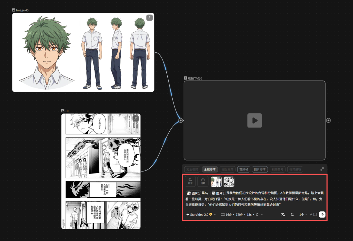The image size is (353, 241).
Task: Switch to the 首尾帧 mode tab
Action: [x=244, y=170]
